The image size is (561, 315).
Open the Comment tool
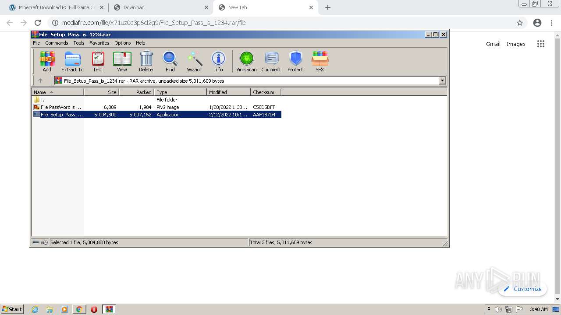click(x=271, y=61)
